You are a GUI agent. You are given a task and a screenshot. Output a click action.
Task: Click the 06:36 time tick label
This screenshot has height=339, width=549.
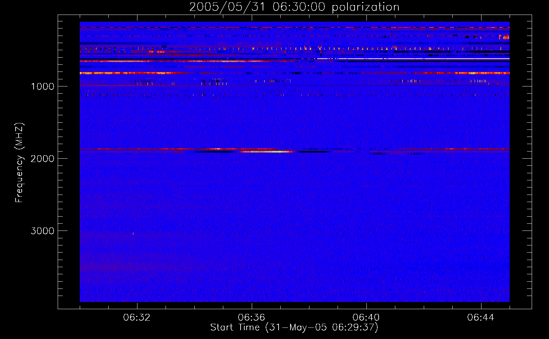point(251,318)
